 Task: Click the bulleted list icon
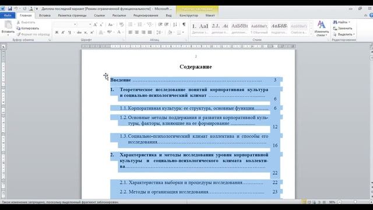coord(131,24)
